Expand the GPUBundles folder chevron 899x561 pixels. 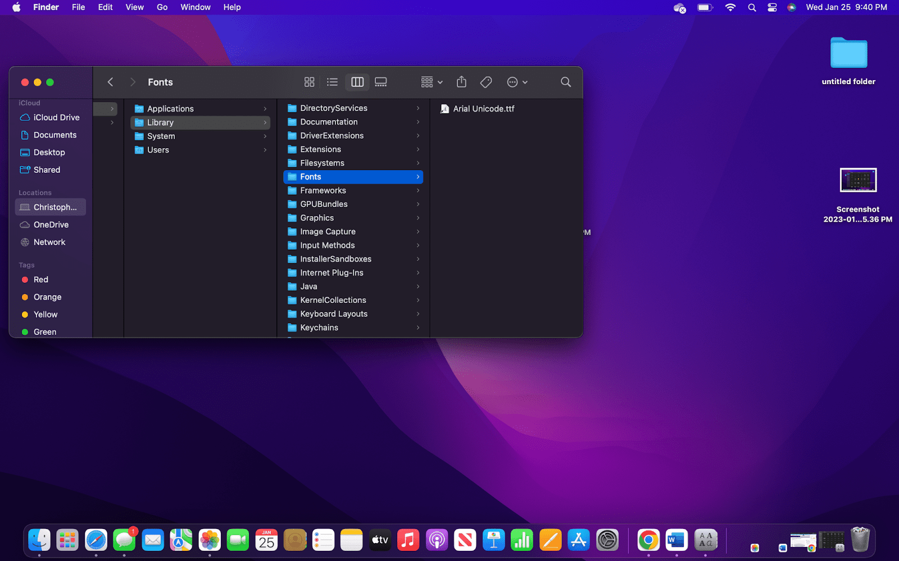(x=418, y=204)
